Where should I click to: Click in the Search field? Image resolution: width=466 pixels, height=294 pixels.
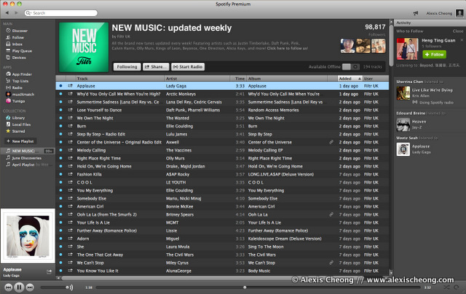click(x=61, y=13)
